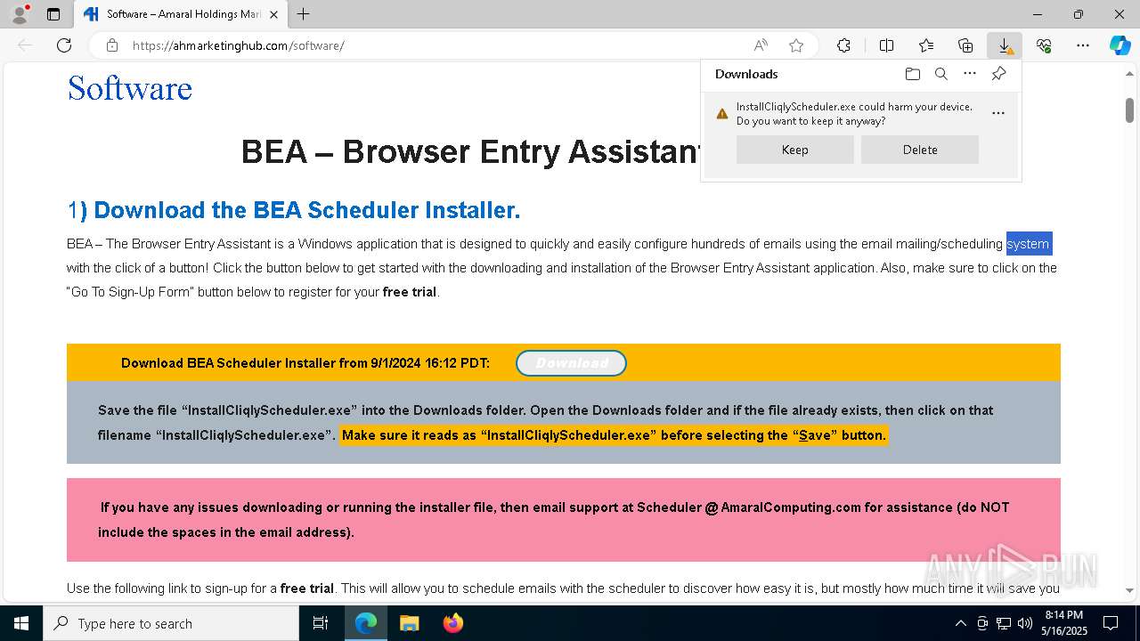Click the scrollbar down arrow

coord(1129,590)
